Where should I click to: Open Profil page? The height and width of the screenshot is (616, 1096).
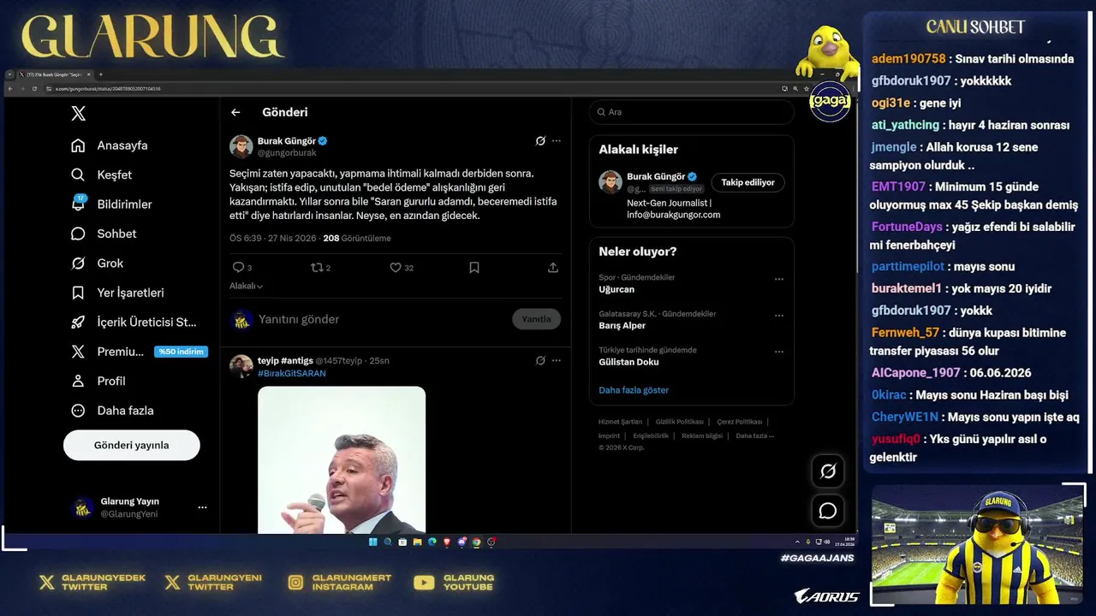[x=98, y=381]
